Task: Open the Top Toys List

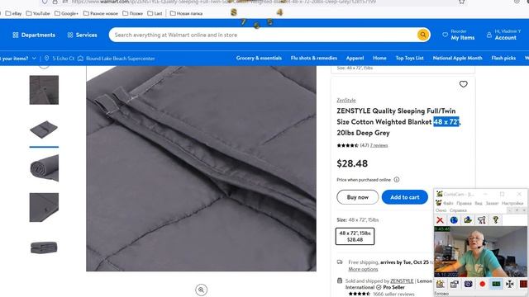Action: (x=410, y=58)
